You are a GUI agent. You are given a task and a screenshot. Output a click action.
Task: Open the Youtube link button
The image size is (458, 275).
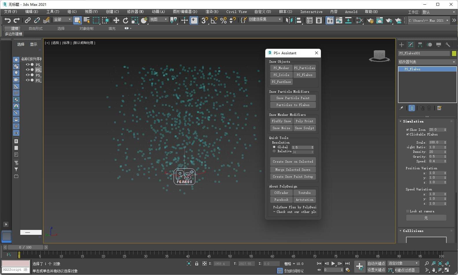point(304,193)
